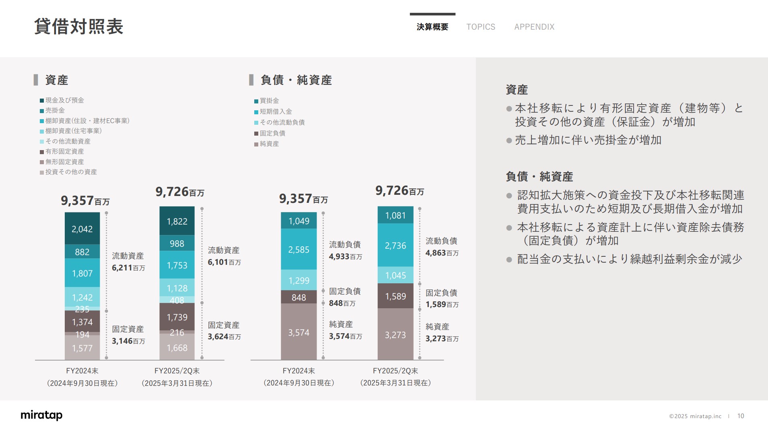Switch to the TOPICS tab

(480, 27)
